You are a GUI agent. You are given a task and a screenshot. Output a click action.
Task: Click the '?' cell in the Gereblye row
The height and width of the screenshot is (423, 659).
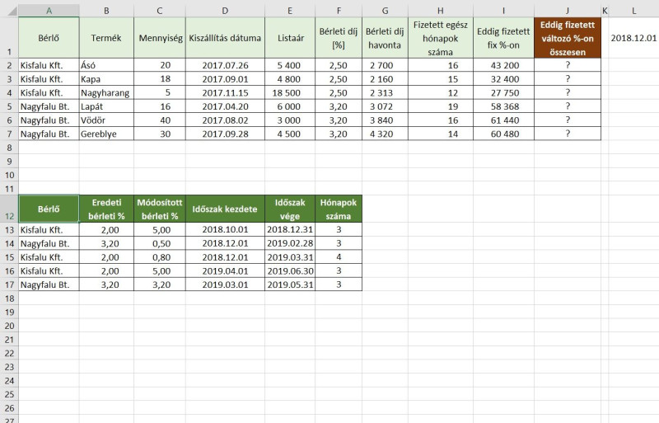568,134
